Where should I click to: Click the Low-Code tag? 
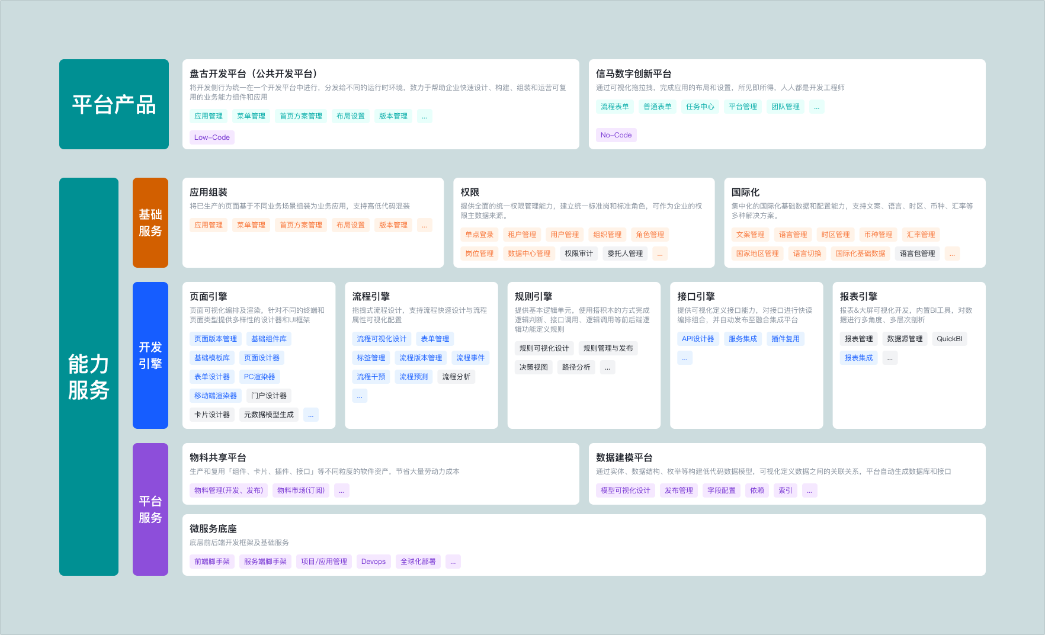pos(212,137)
